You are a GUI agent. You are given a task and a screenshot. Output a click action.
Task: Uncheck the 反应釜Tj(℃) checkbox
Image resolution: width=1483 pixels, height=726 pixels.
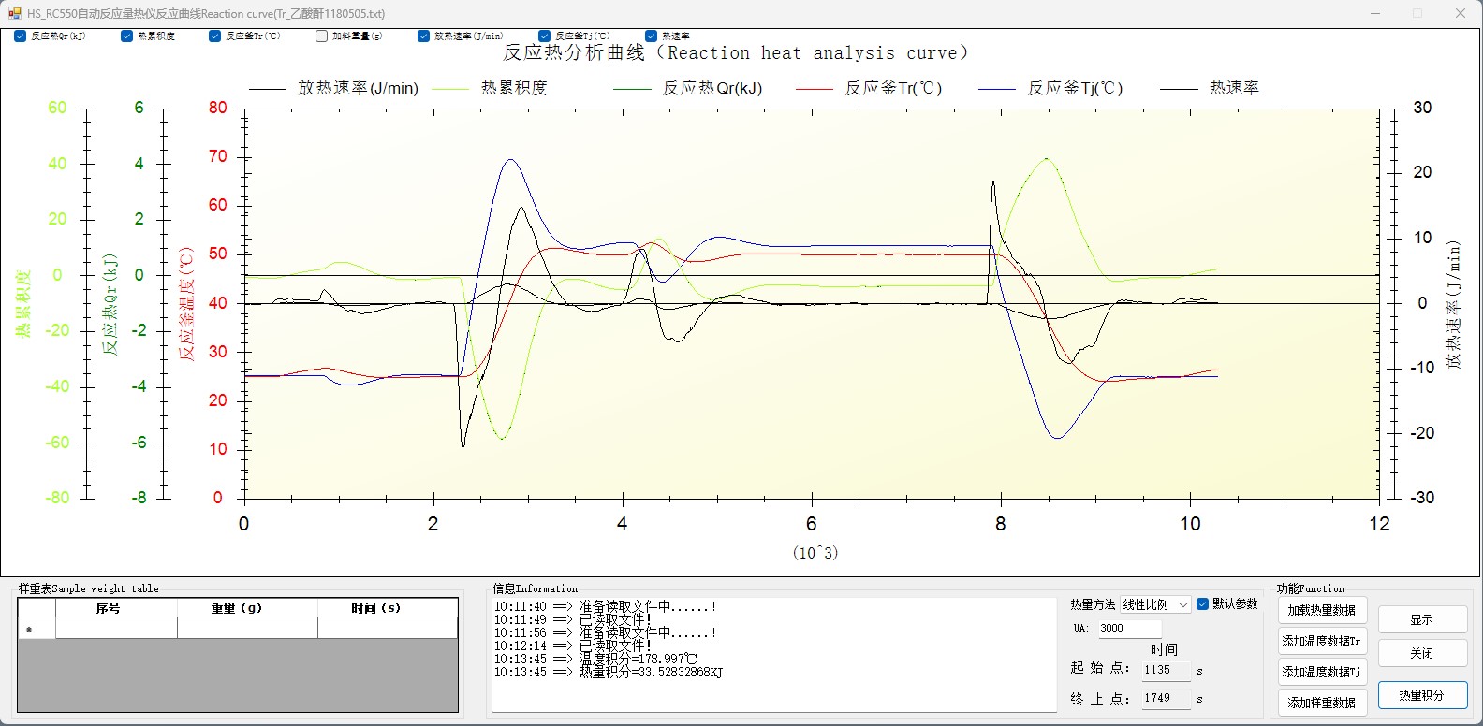point(545,36)
